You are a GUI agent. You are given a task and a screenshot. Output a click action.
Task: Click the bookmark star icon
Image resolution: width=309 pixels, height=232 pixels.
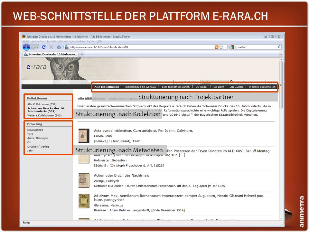[221, 47]
